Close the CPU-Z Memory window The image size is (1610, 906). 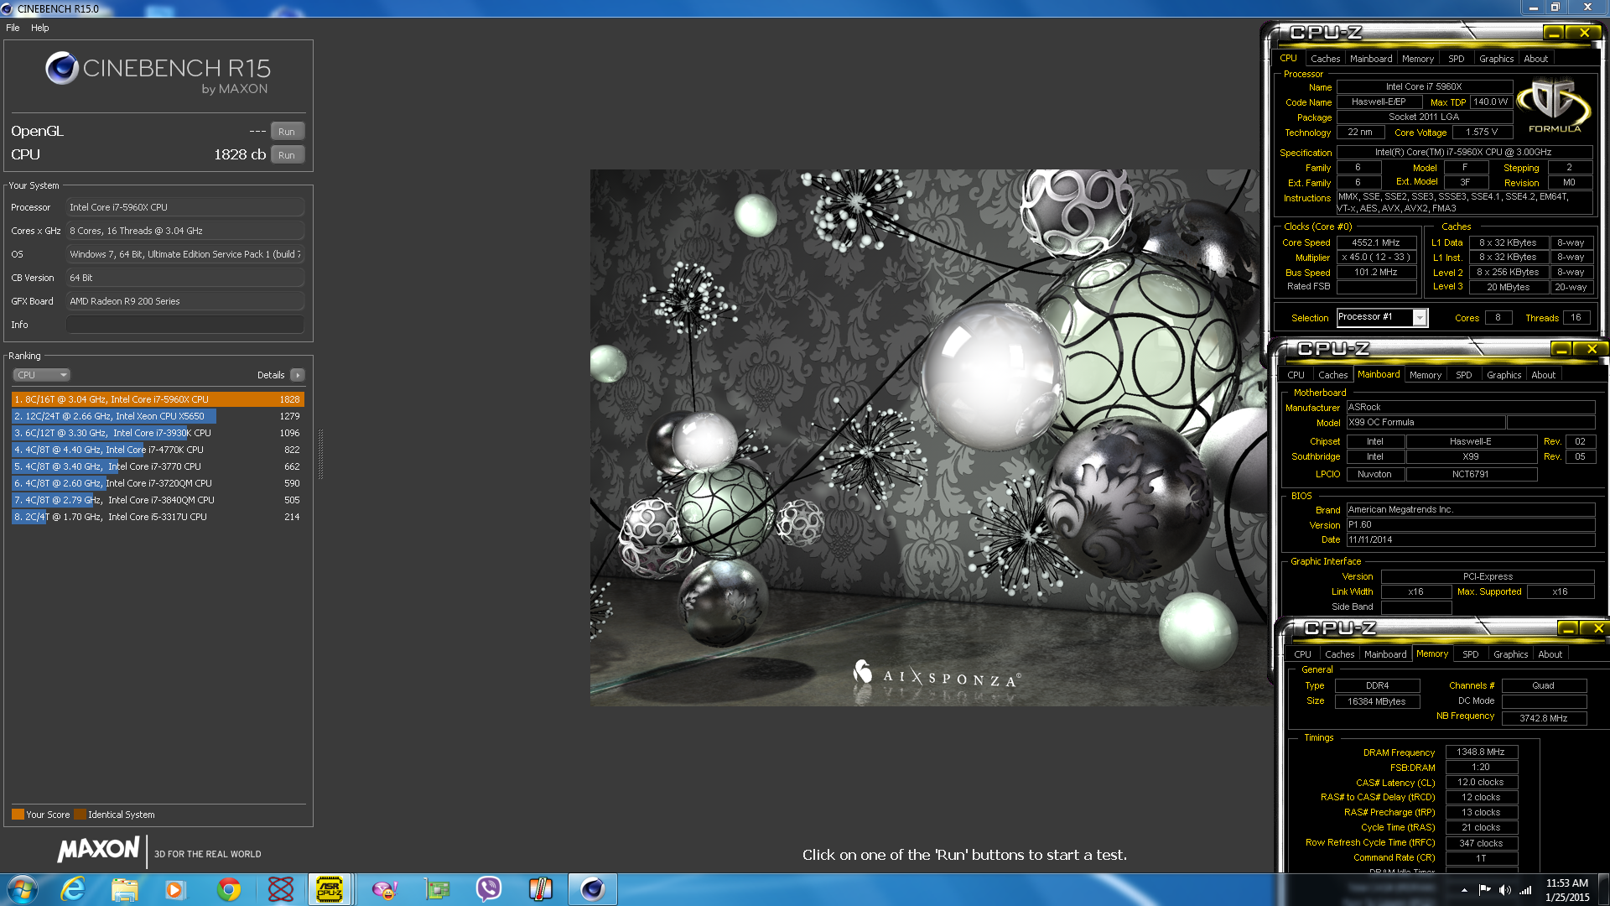click(1598, 628)
